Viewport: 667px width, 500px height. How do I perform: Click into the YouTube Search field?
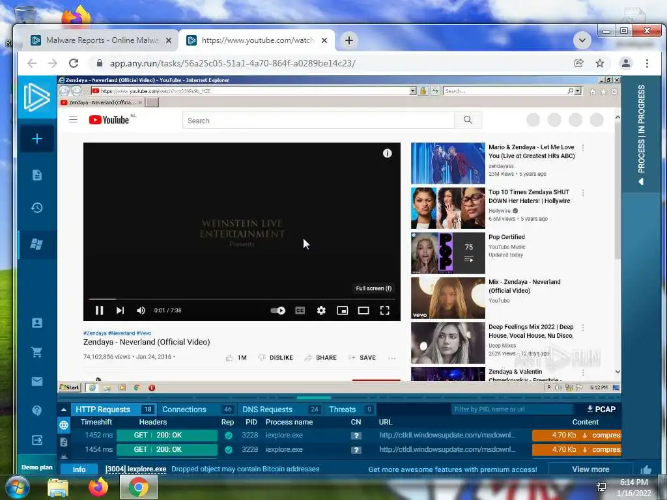point(318,120)
